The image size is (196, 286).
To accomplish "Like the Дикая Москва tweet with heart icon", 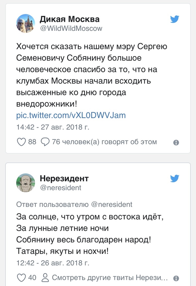I will (x=22, y=142).
